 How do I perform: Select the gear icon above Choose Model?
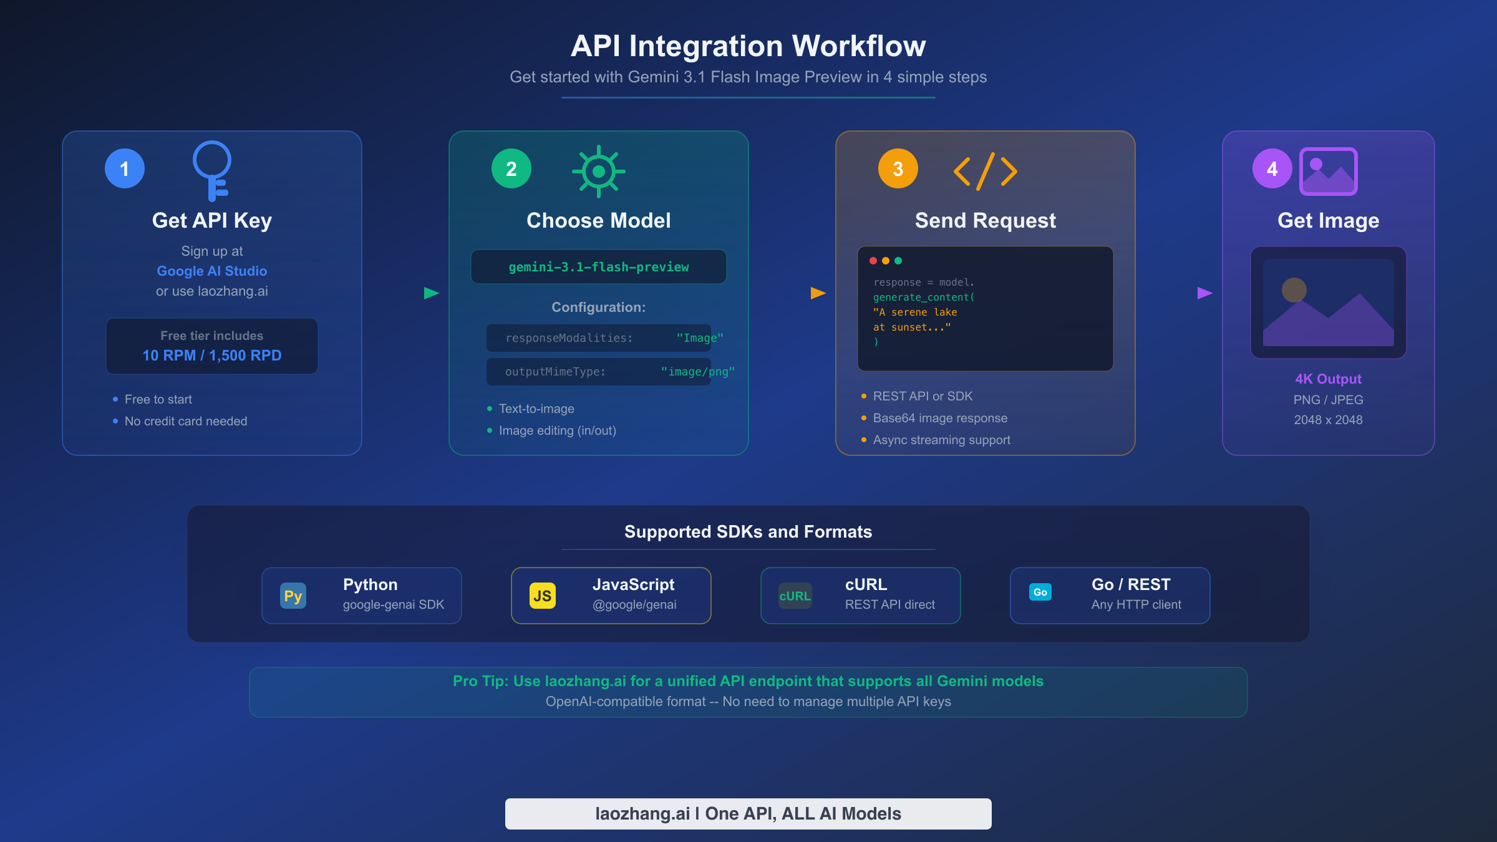[x=598, y=173]
